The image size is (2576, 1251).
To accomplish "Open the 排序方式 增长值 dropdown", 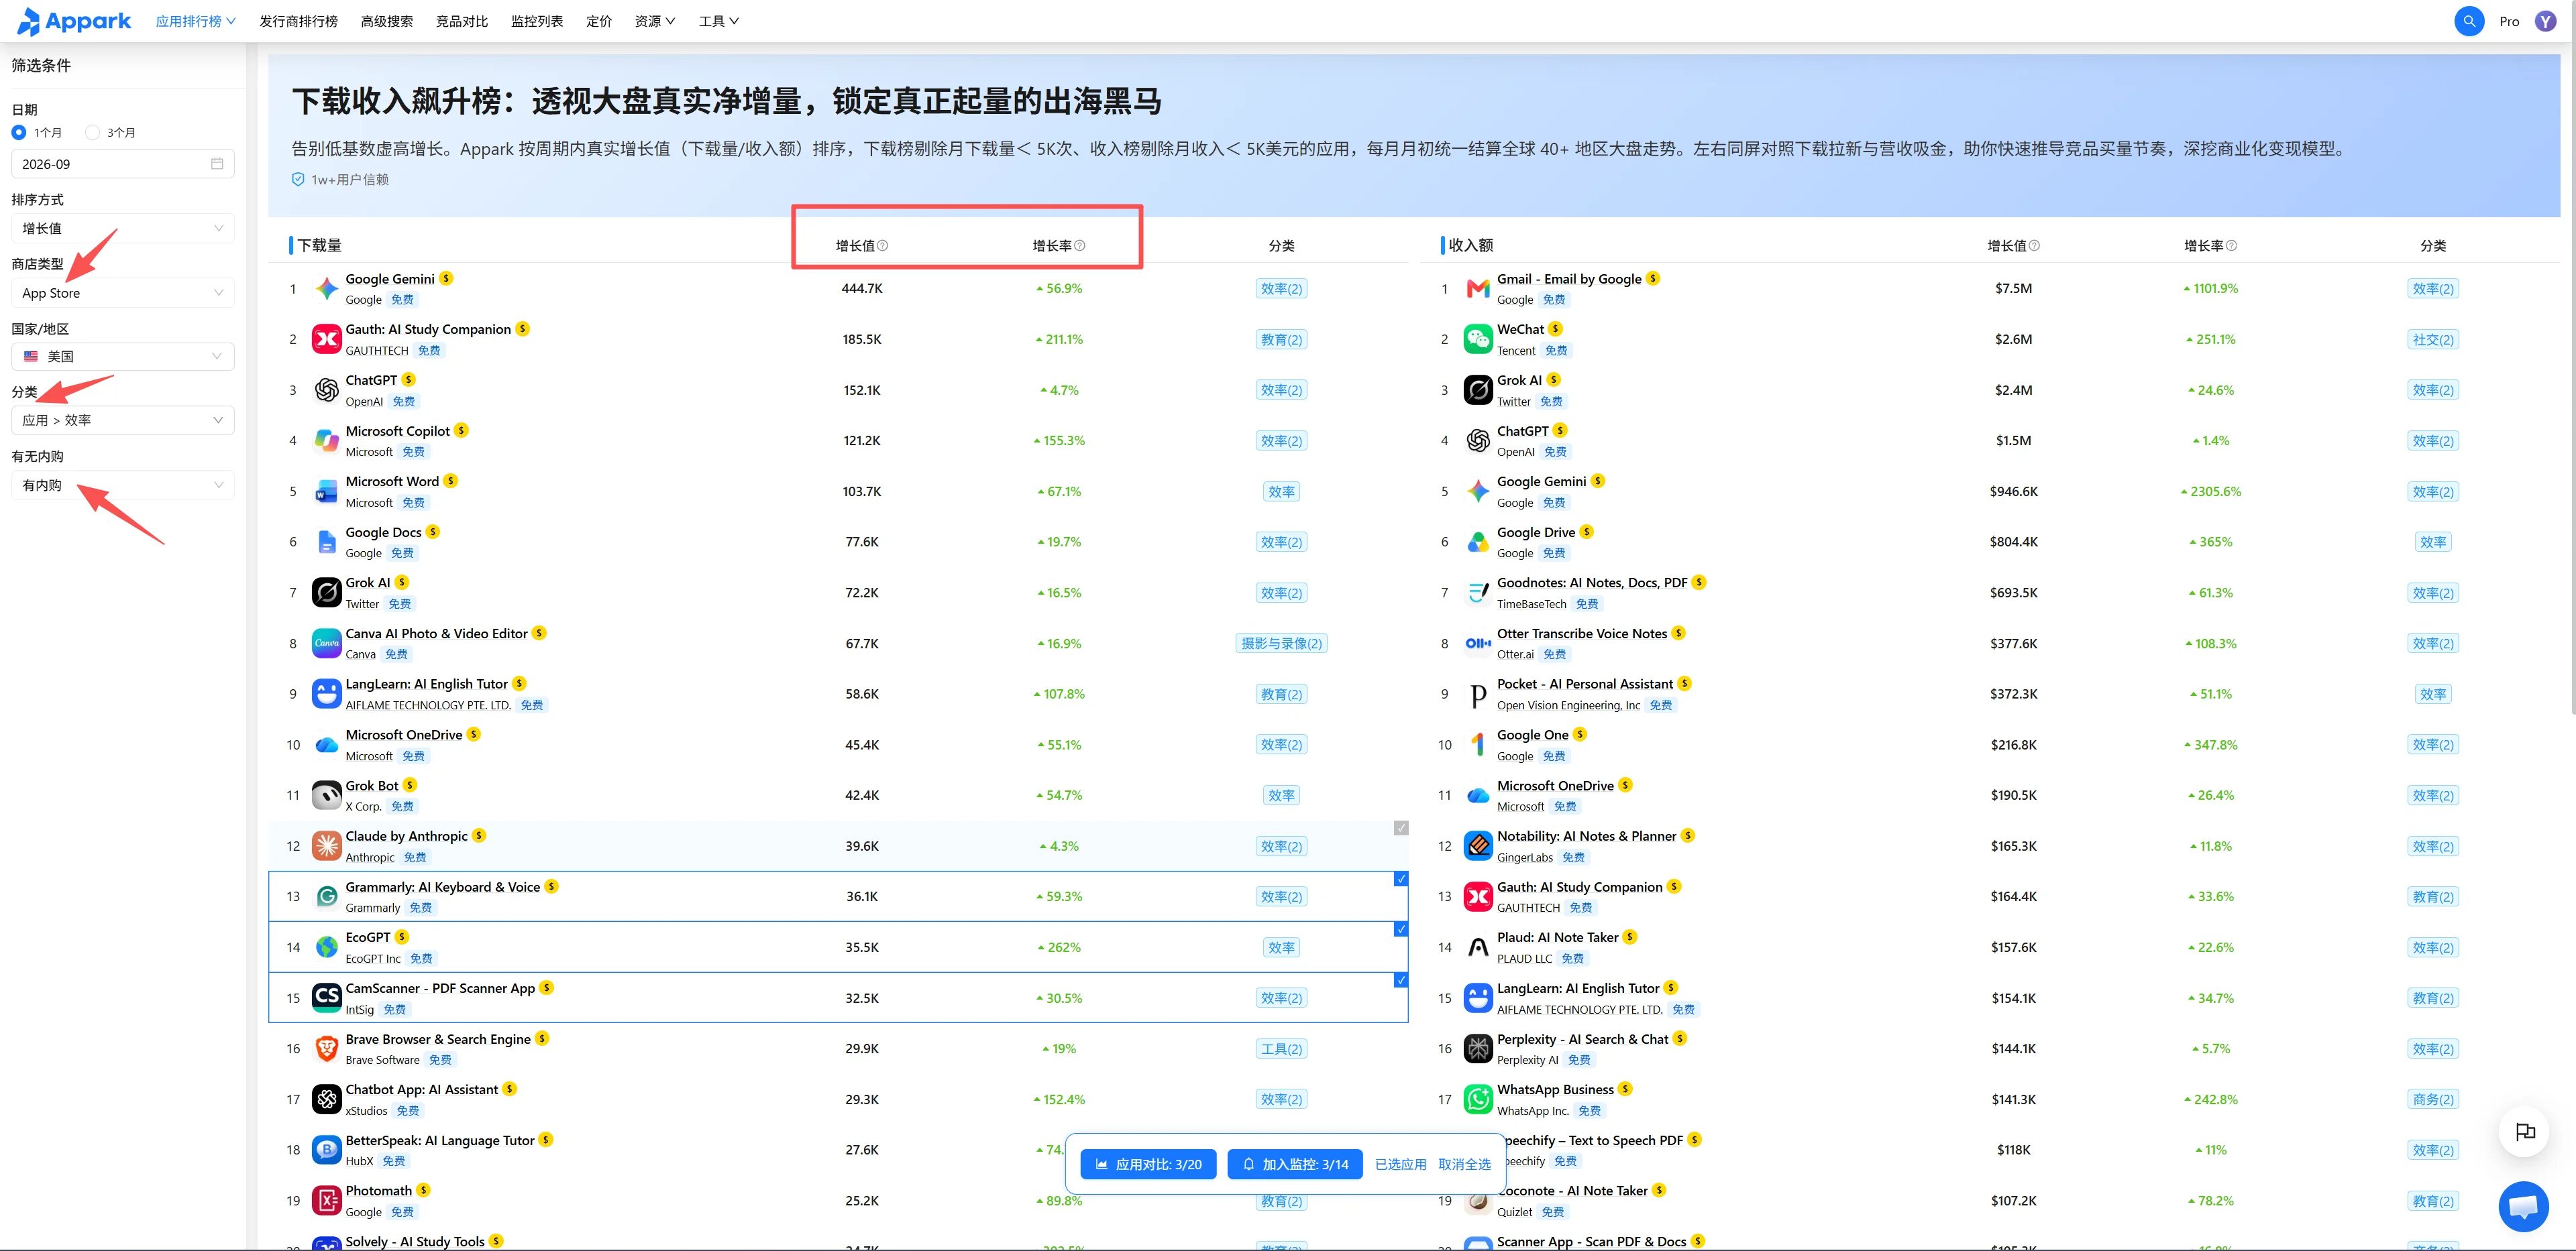I will (x=123, y=229).
